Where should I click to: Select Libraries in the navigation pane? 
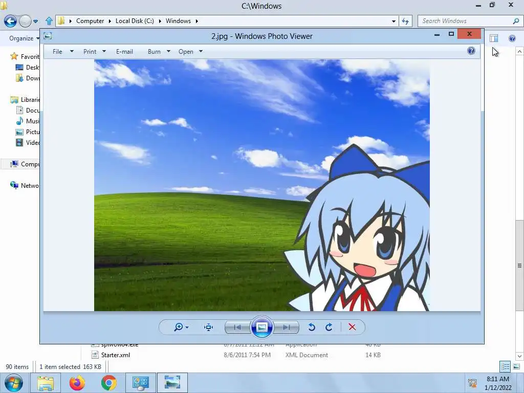pos(25,100)
